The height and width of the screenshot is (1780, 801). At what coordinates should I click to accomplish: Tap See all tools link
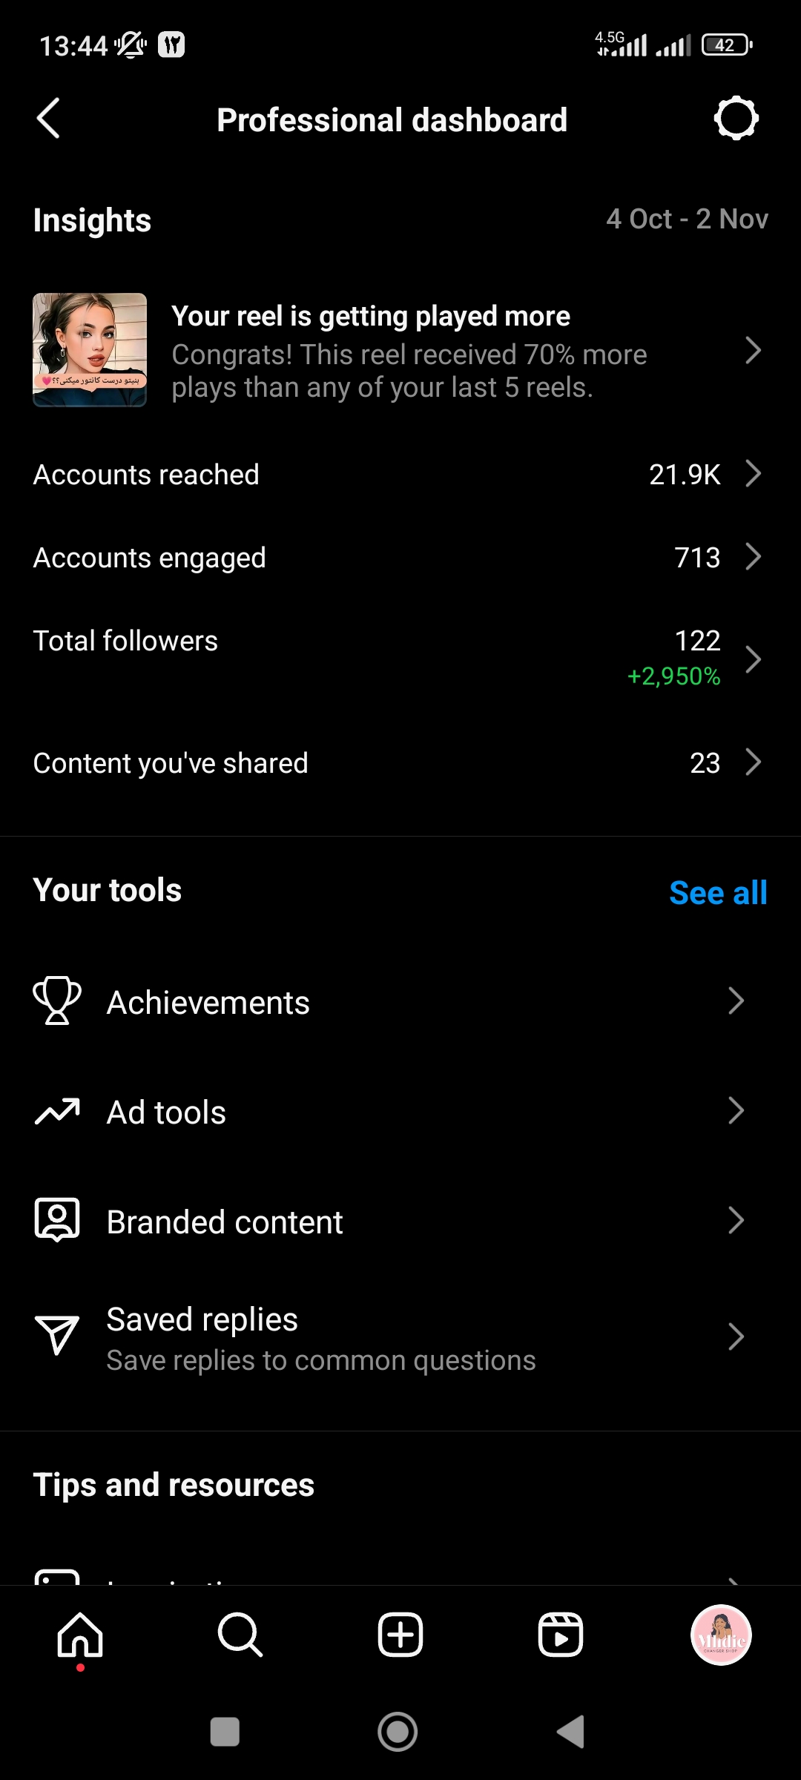click(718, 892)
